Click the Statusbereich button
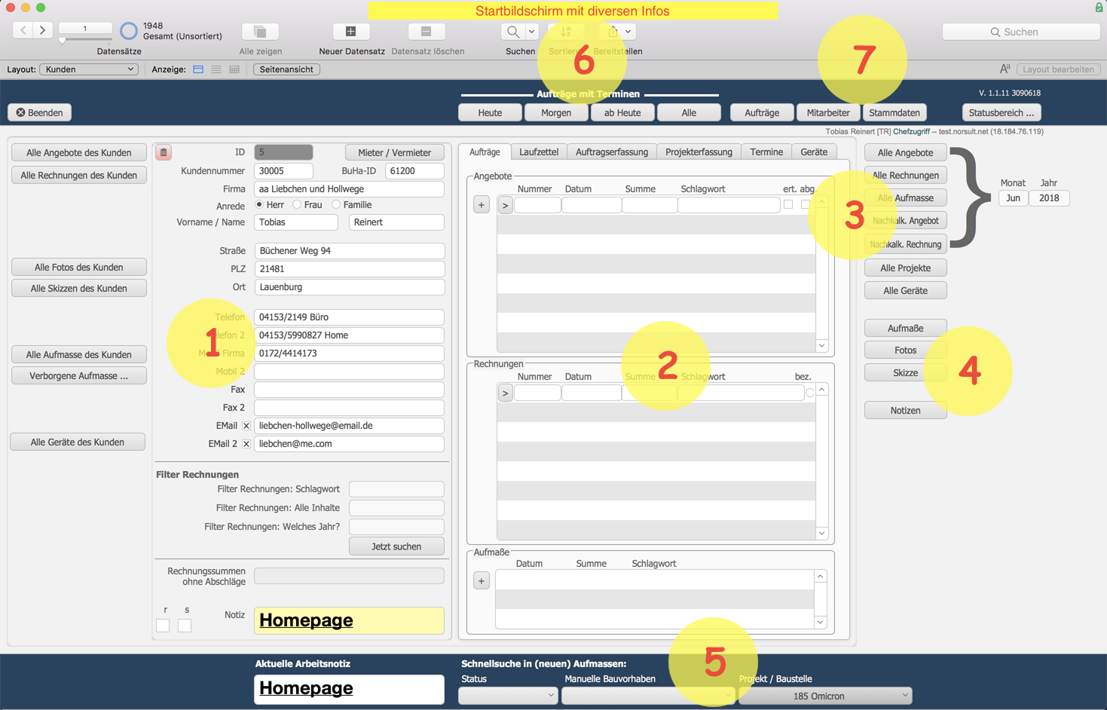Viewport: 1107px width, 710px height. point(1001,112)
